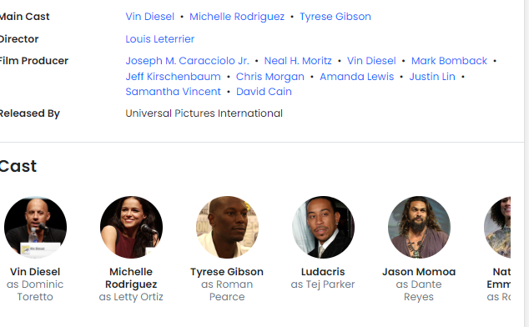Select Jason Momoa's round cast photo

[419, 227]
